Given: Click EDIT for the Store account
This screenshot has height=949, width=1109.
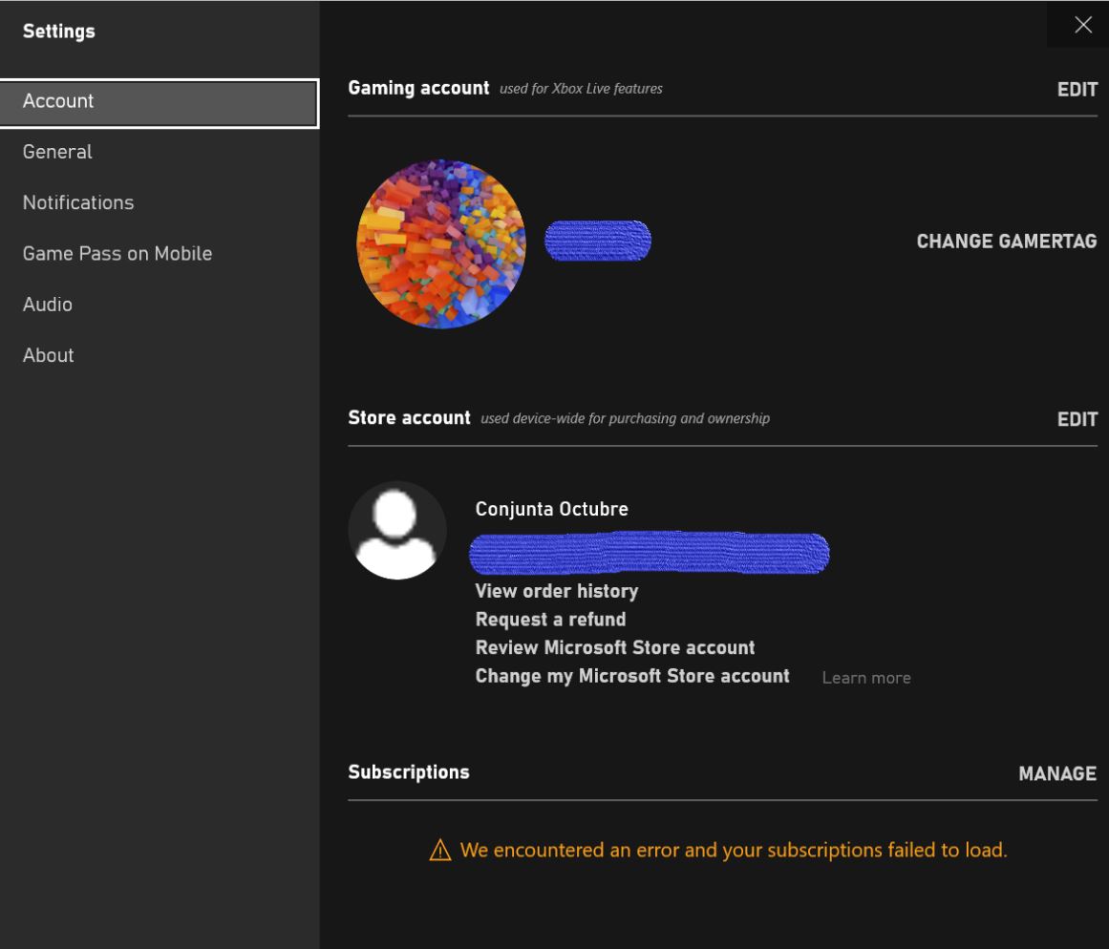Looking at the screenshot, I should 1077,419.
